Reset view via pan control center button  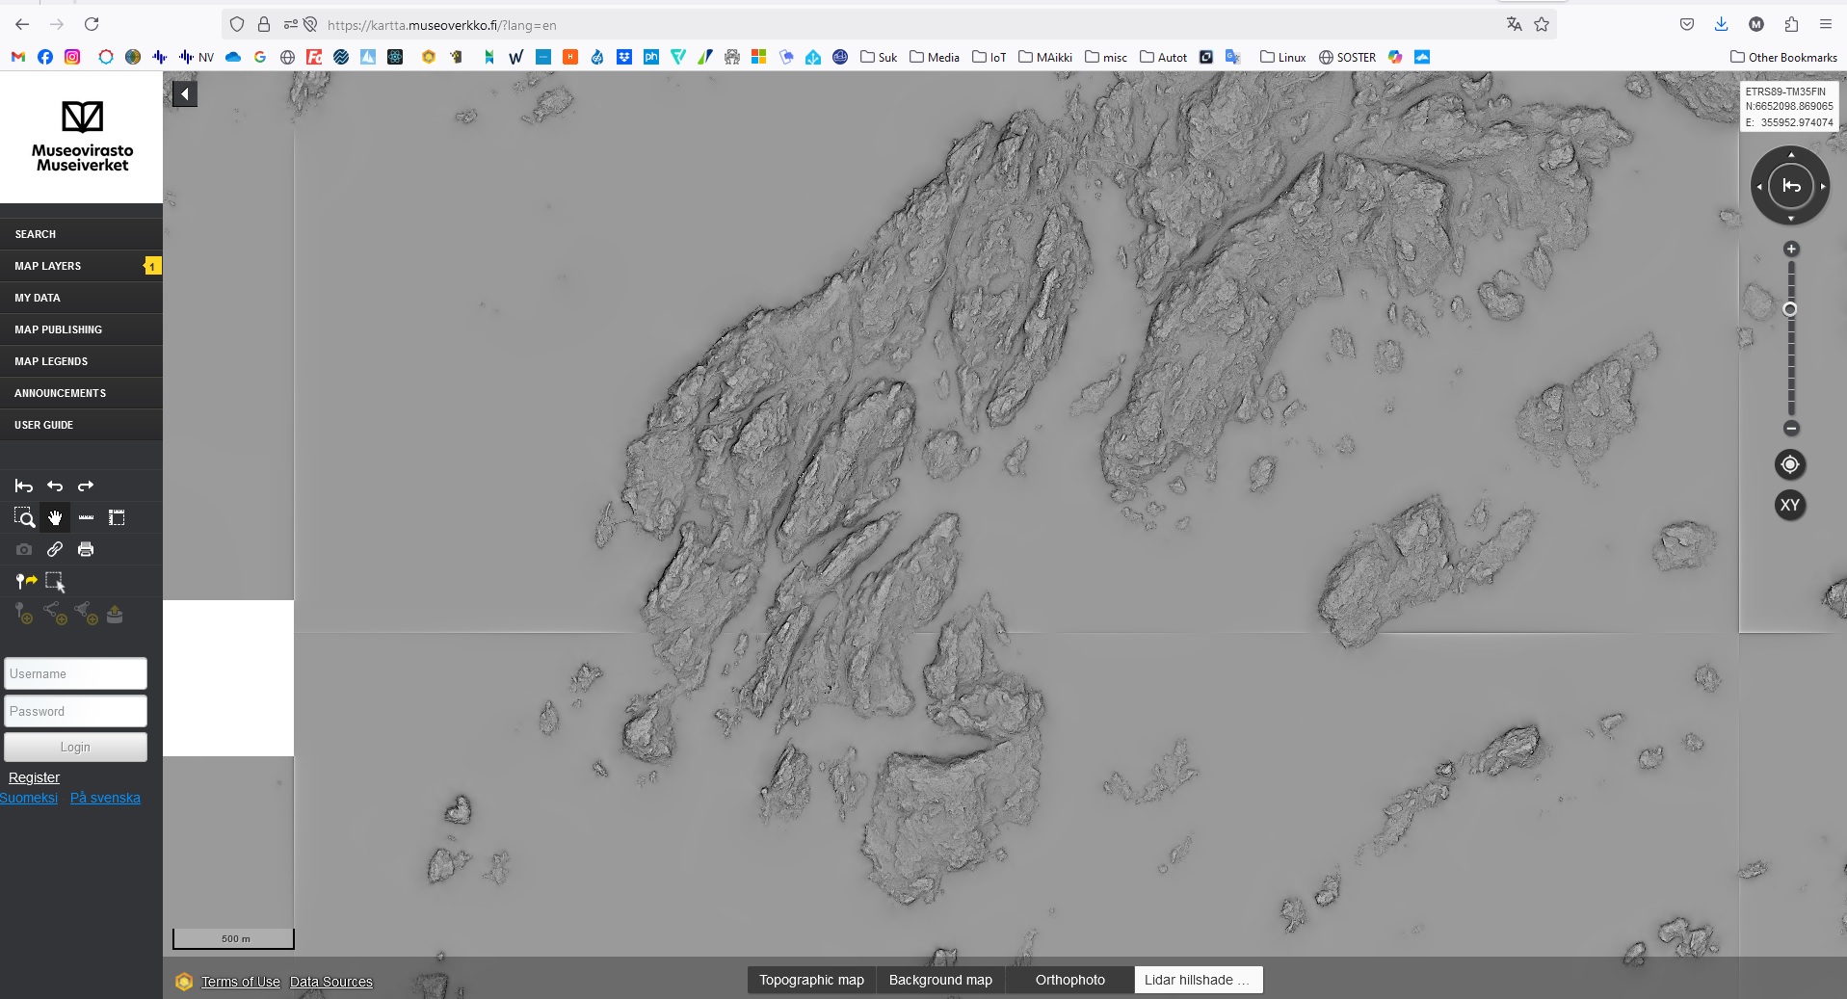pyautogui.click(x=1791, y=186)
